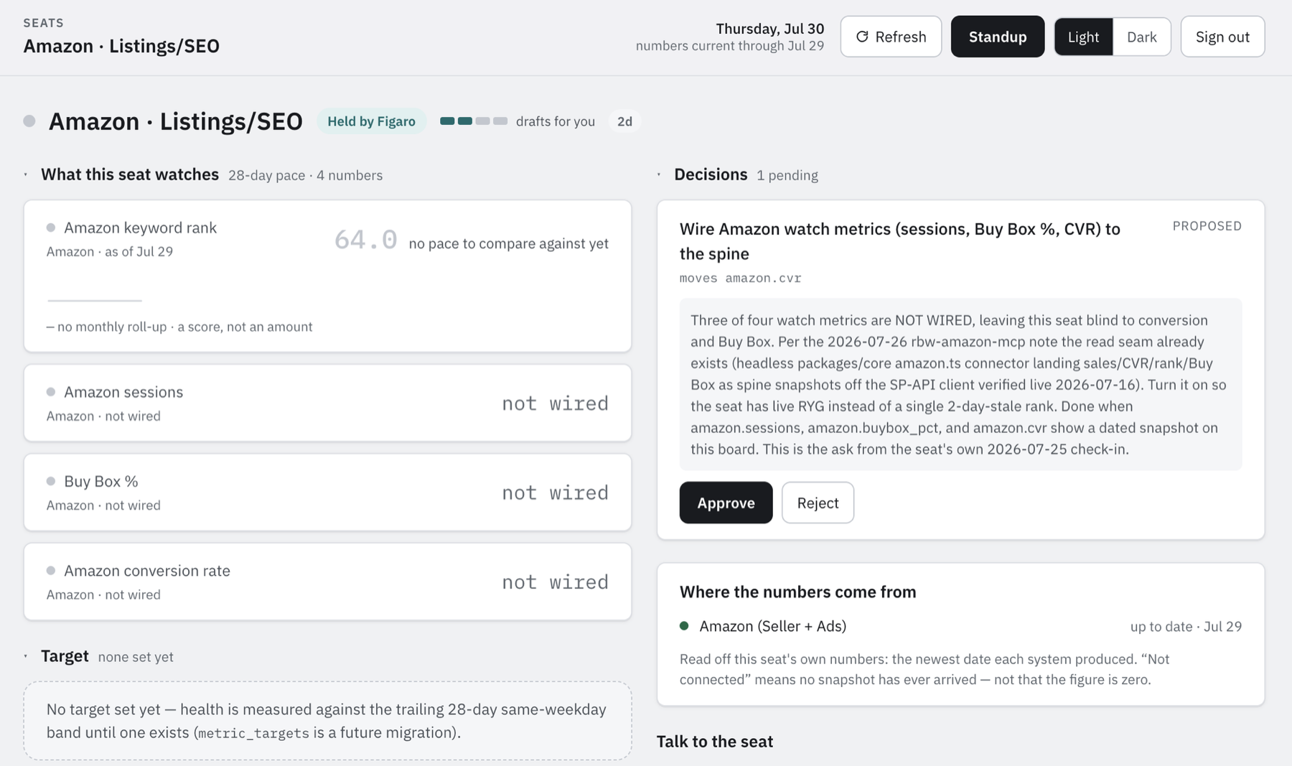Viewport: 1292px width, 766px height.
Task: Open the Amazon sessions card
Action: (x=327, y=403)
